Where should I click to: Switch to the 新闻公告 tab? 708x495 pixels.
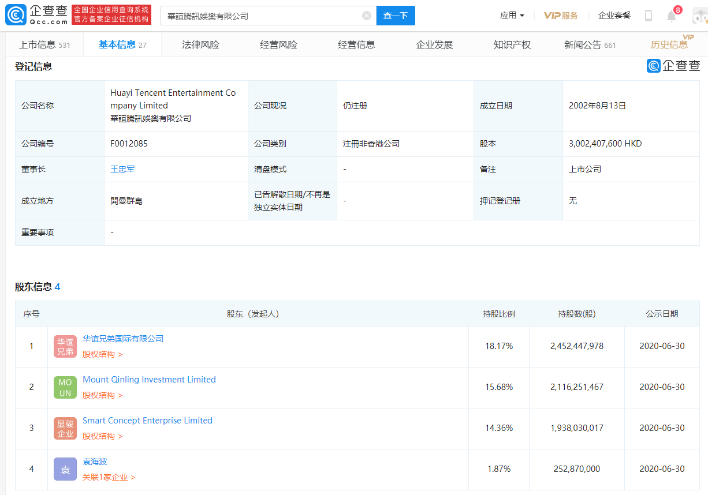pyautogui.click(x=590, y=44)
